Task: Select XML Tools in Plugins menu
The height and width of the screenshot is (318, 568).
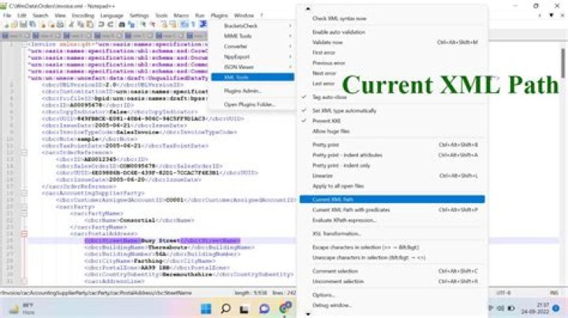Action: pyautogui.click(x=253, y=77)
